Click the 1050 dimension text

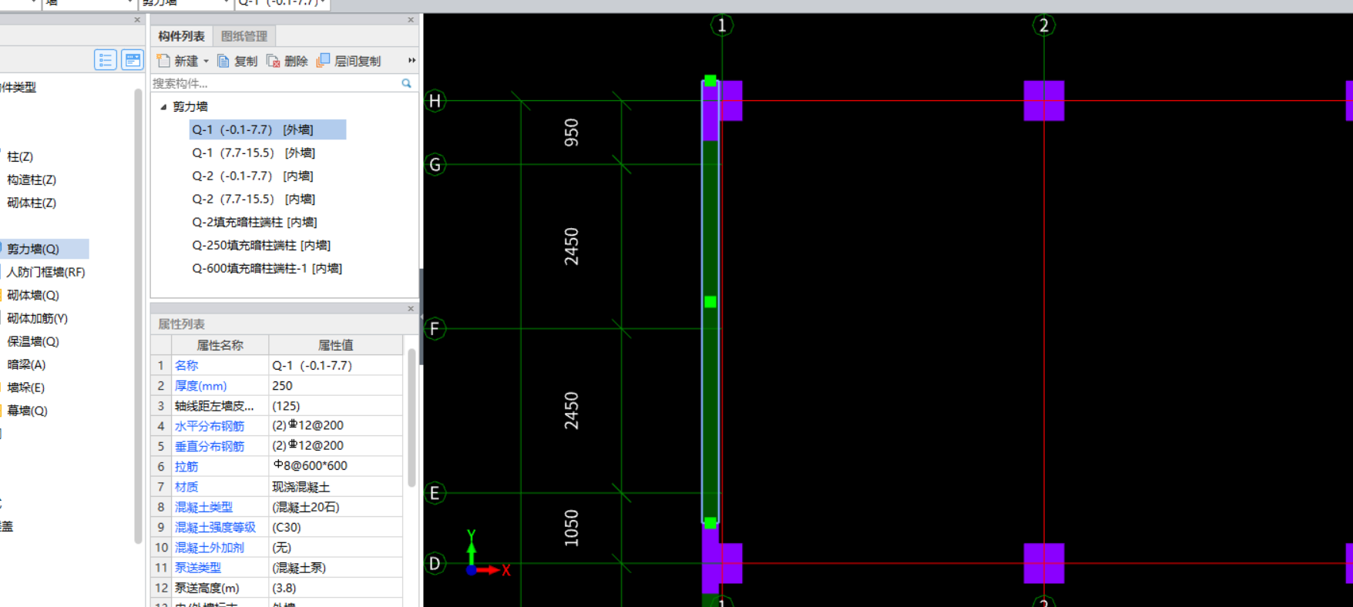coord(571,528)
